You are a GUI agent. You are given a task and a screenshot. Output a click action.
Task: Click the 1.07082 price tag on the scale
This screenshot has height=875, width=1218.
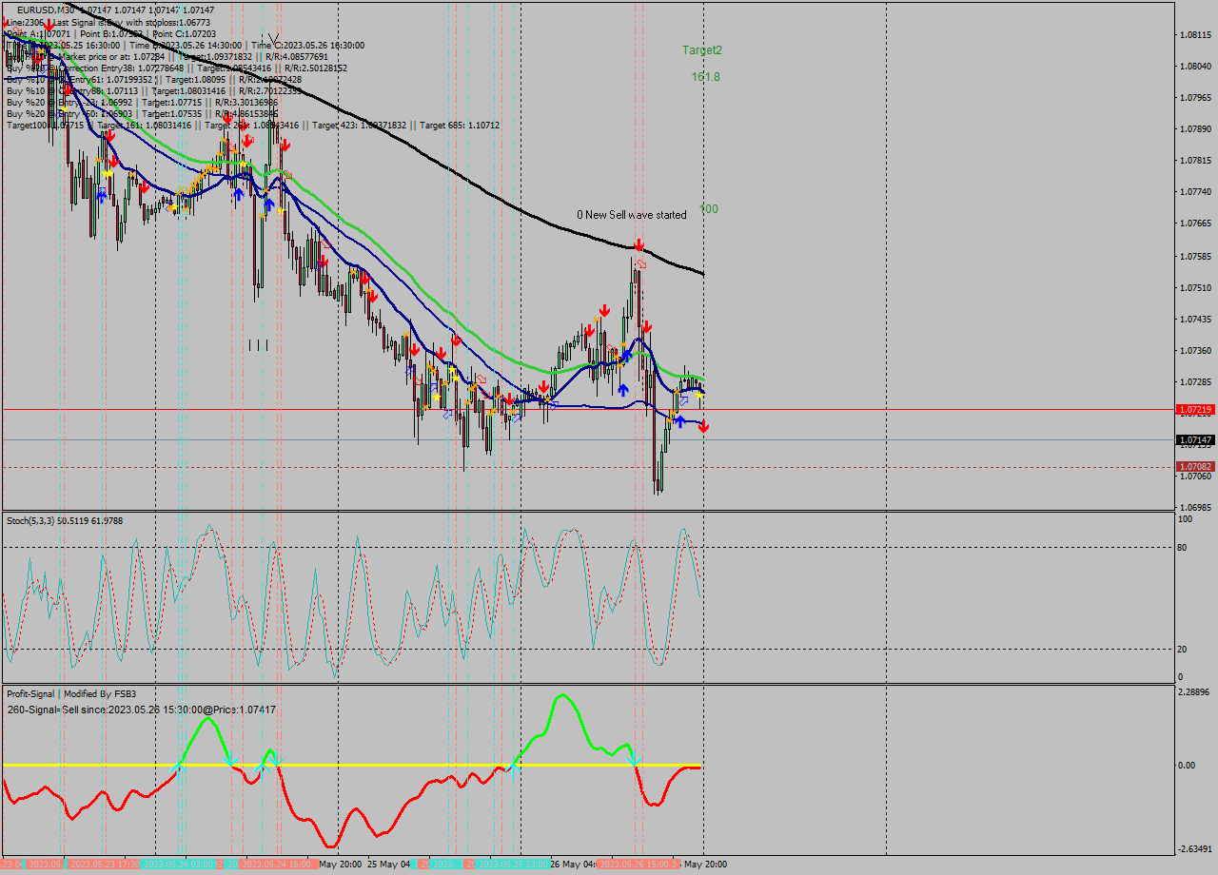(1195, 467)
